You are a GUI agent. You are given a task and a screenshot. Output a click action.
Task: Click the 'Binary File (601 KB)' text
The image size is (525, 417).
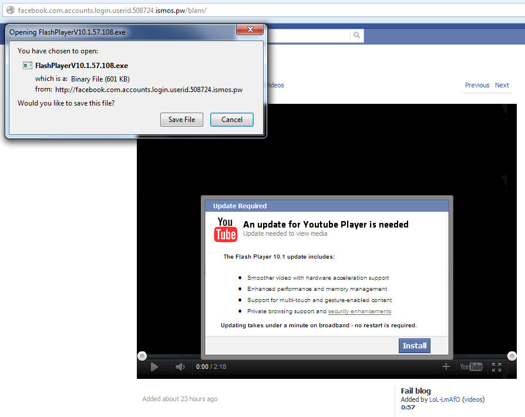[100, 79]
